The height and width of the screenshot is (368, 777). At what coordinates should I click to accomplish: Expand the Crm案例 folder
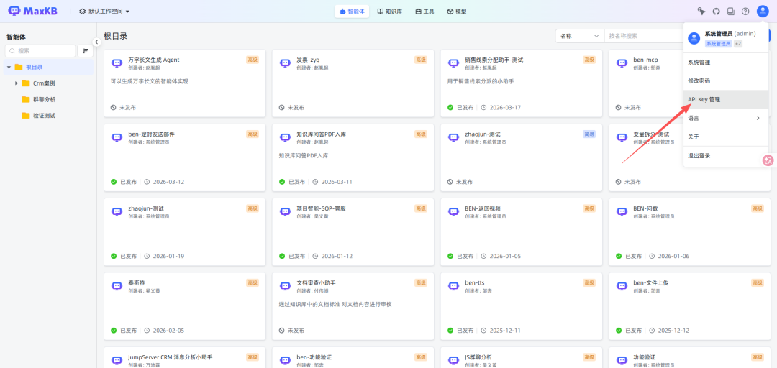tap(17, 83)
